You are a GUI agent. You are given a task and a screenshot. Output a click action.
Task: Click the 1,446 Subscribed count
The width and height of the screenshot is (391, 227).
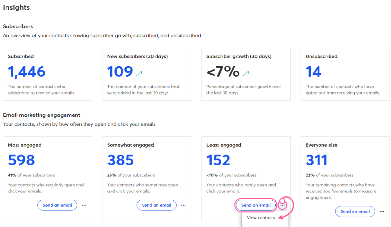tap(27, 72)
